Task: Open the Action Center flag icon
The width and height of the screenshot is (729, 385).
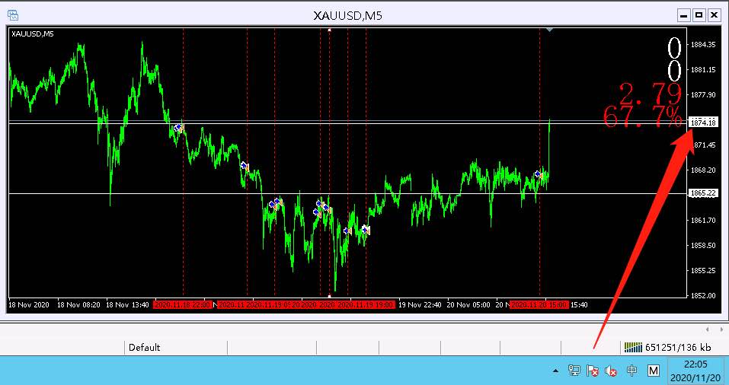Action: coord(593,370)
